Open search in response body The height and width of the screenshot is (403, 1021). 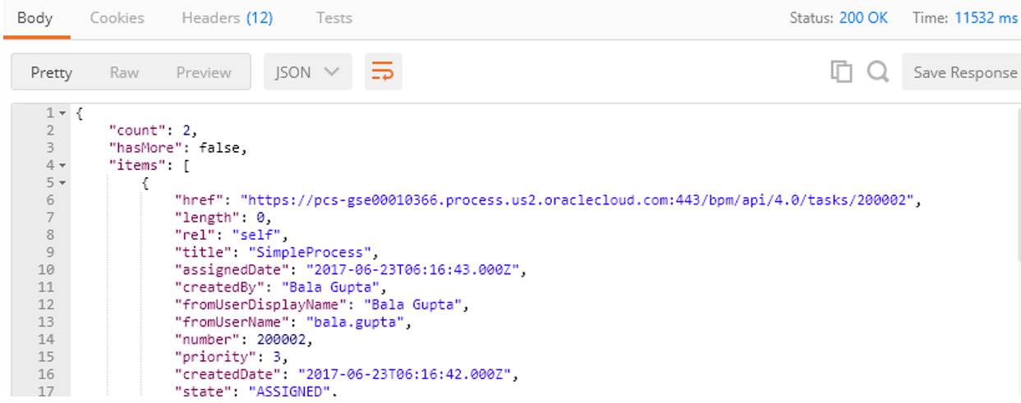click(877, 72)
